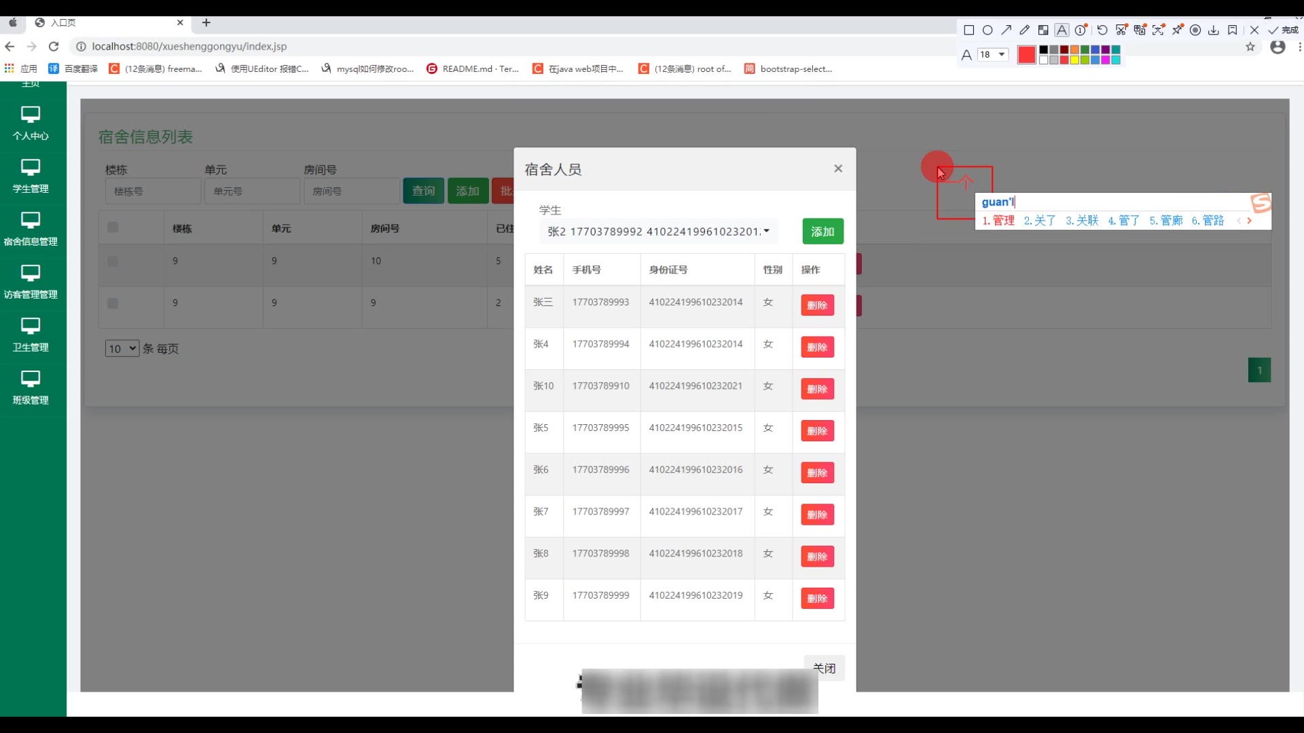
Task: Choose the mosaic blur tool
Action: pos(1043,30)
